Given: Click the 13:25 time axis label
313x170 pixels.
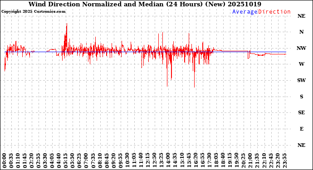Looking at the screenshot, I should (x=161, y=161).
